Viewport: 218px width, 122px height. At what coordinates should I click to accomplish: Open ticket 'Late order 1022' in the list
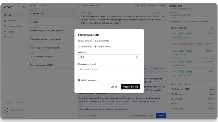[x=53, y=12]
